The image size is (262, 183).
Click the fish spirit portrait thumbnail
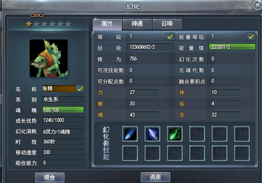pyautogui.click(x=49, y=58)
